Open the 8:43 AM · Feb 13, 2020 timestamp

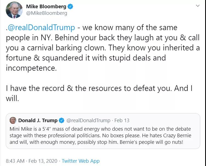click(x=30, y=161)
